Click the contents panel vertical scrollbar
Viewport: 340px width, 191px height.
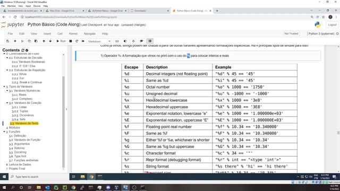coord(64,121)
